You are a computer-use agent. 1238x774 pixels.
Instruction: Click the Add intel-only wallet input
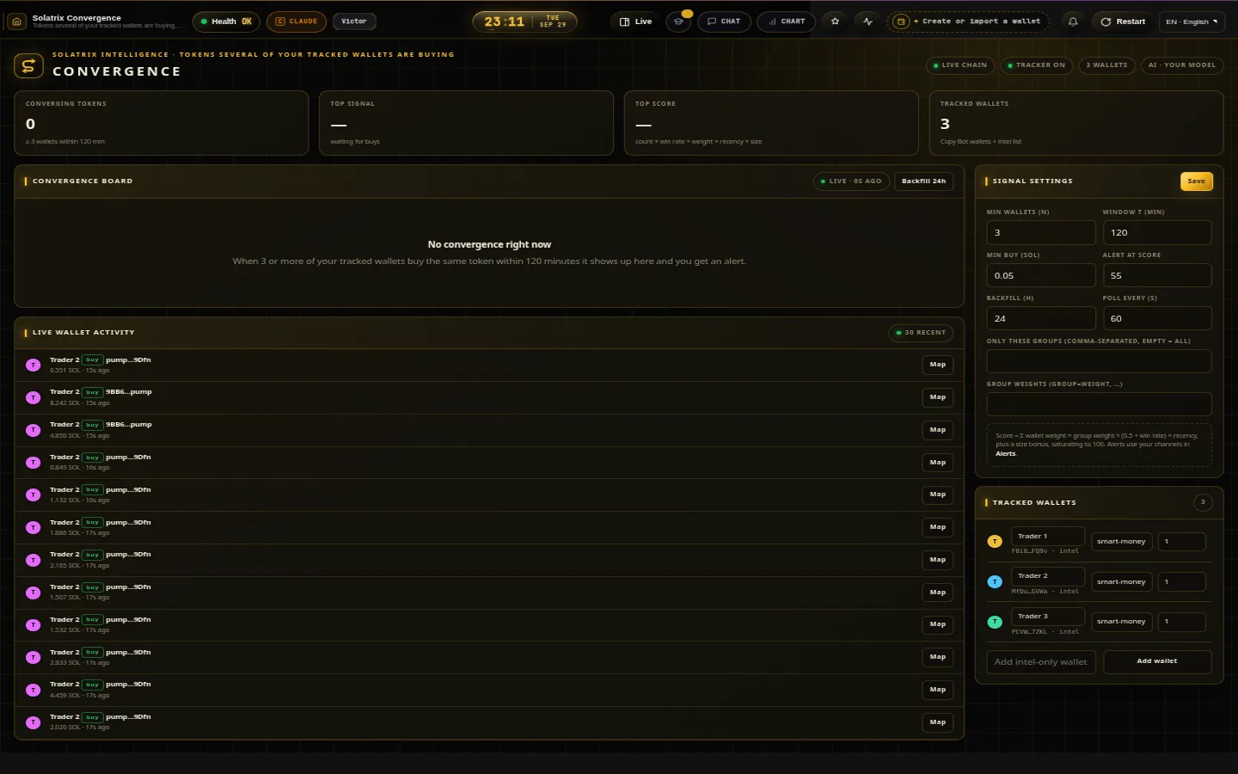[x=1041, y=662]
